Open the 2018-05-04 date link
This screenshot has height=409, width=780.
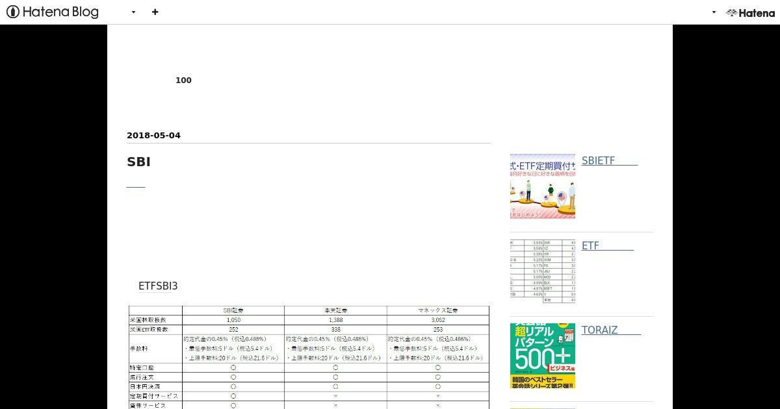[x=153, y=136]
